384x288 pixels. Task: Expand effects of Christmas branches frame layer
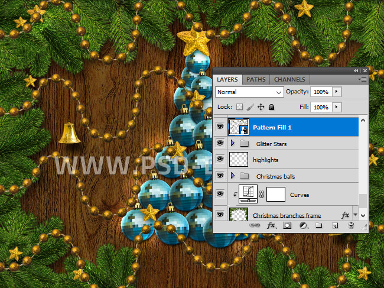355,215
